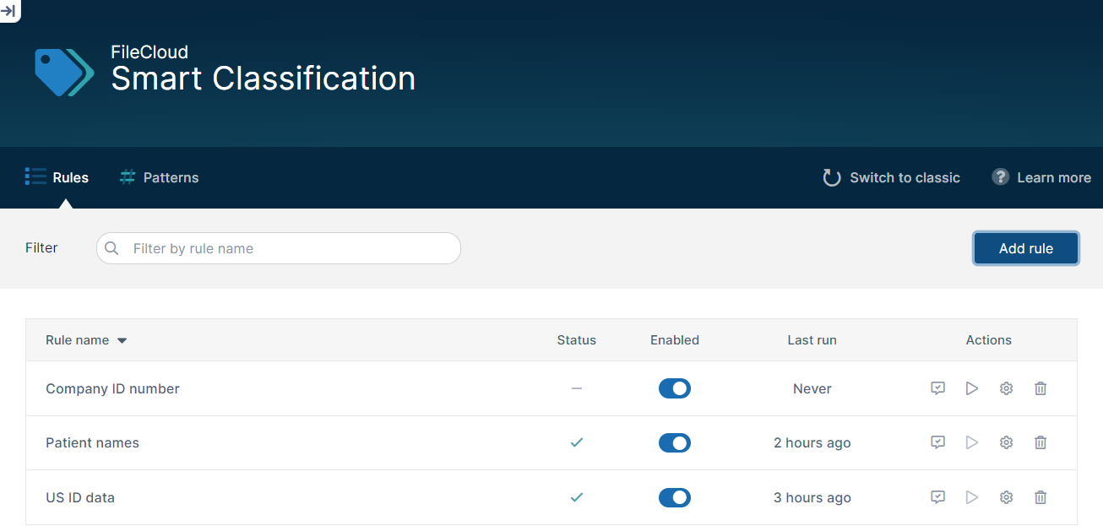Expand the collapsed sidebar arrow
The width and height of the screenshot is (1103, 526).
pyautogui.click(x=9, y=10)
